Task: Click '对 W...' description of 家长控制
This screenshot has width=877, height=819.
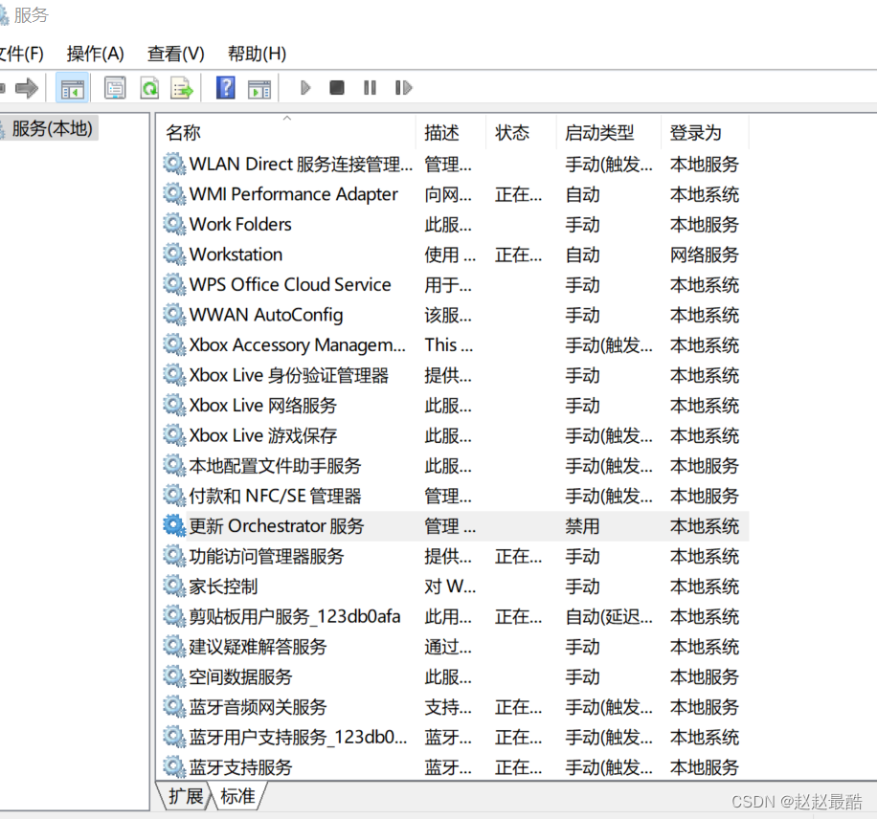Action: tap(450, 587)
